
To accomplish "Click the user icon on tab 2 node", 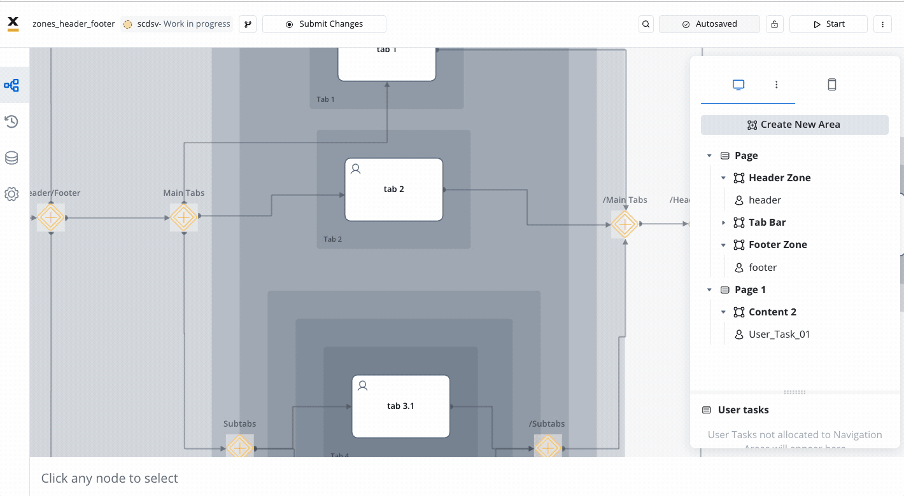I will [356, 169].
